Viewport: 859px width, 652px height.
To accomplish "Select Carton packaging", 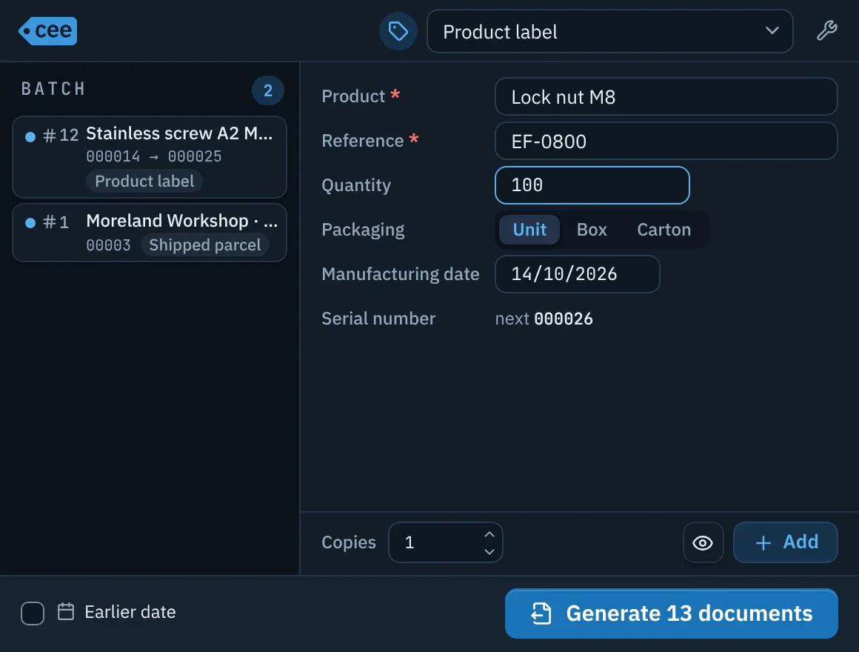I will (x=664, y=230).
